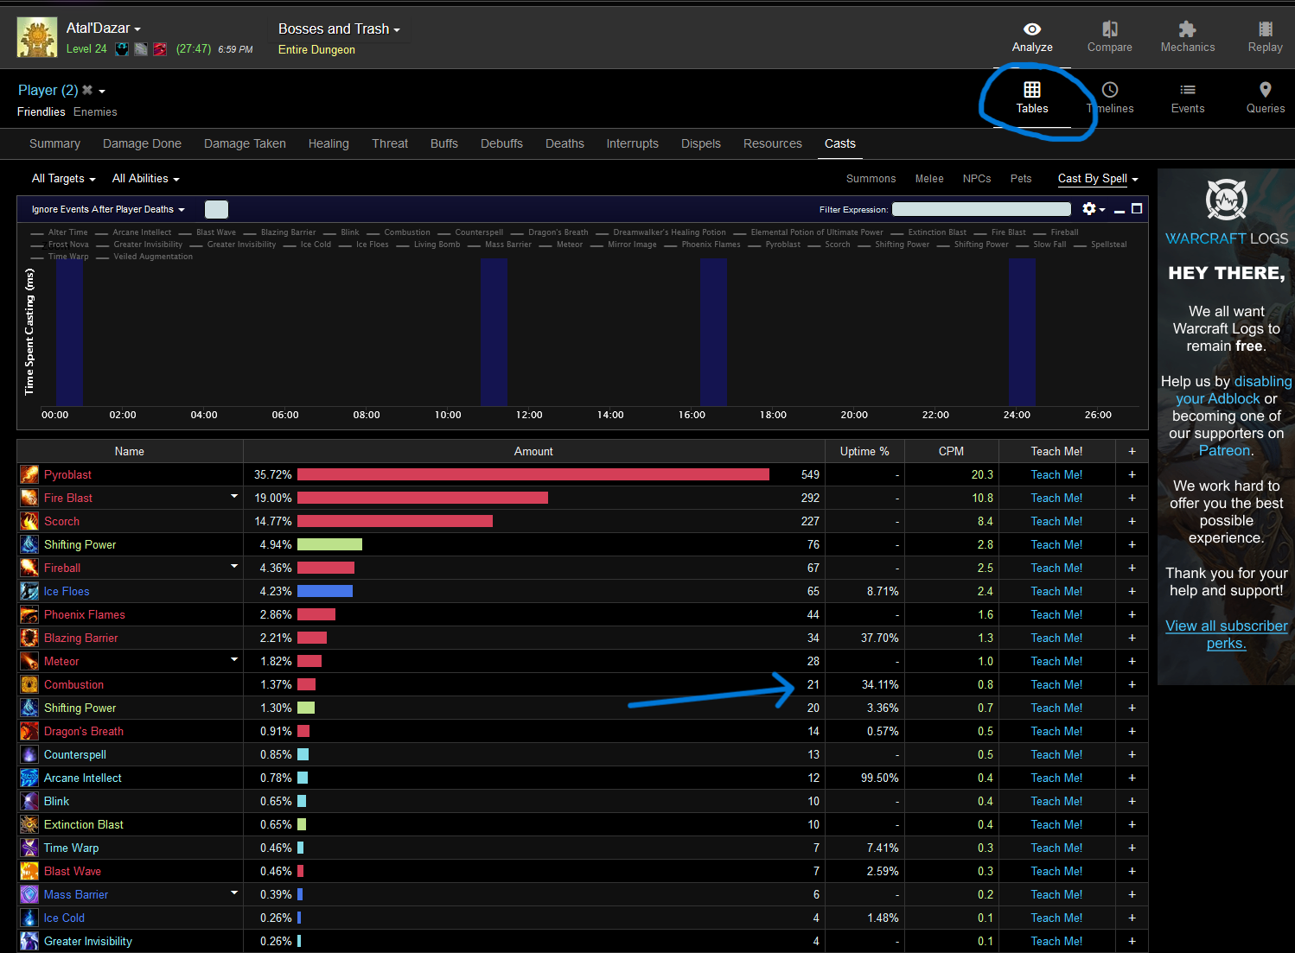Screen dimensions: 1295x953
Task: Switch to the Summary tab
Action: (54, 143)
